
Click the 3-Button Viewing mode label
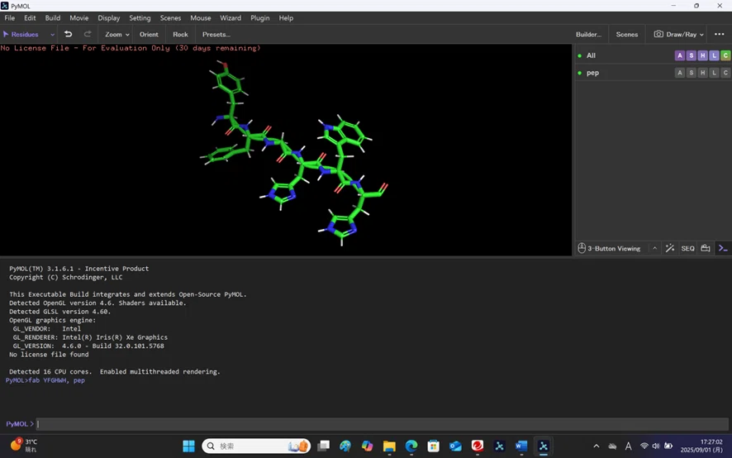[x=614, y=248]
